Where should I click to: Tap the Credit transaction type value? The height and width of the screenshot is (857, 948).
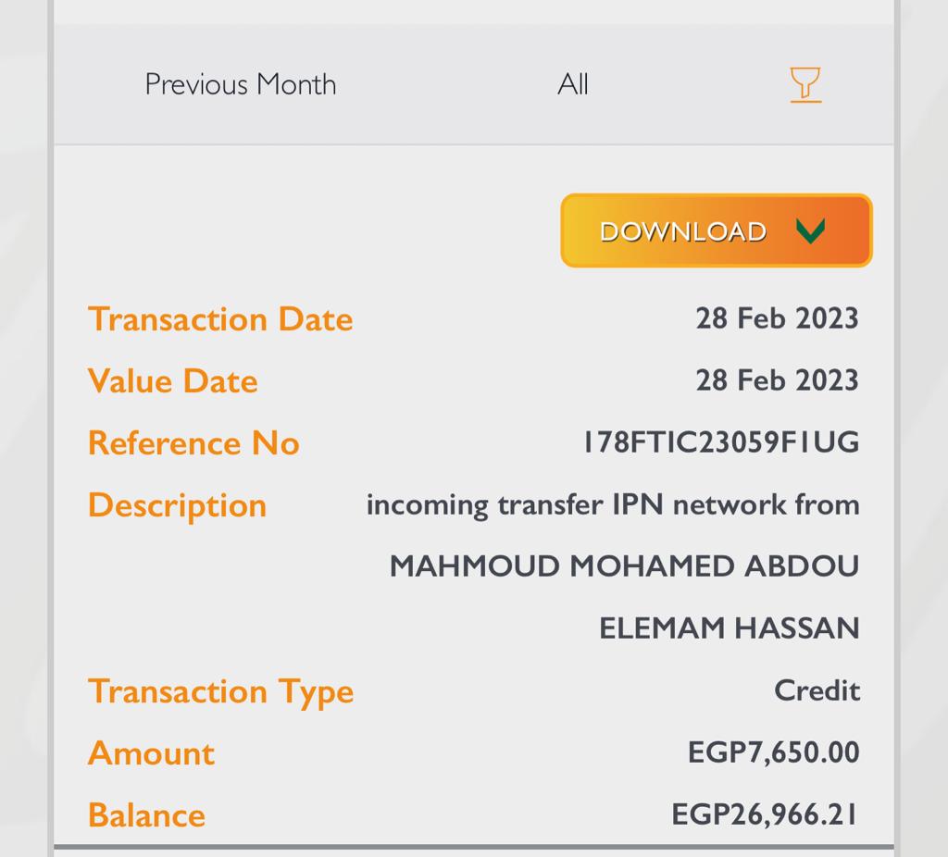tap(817, 690)
